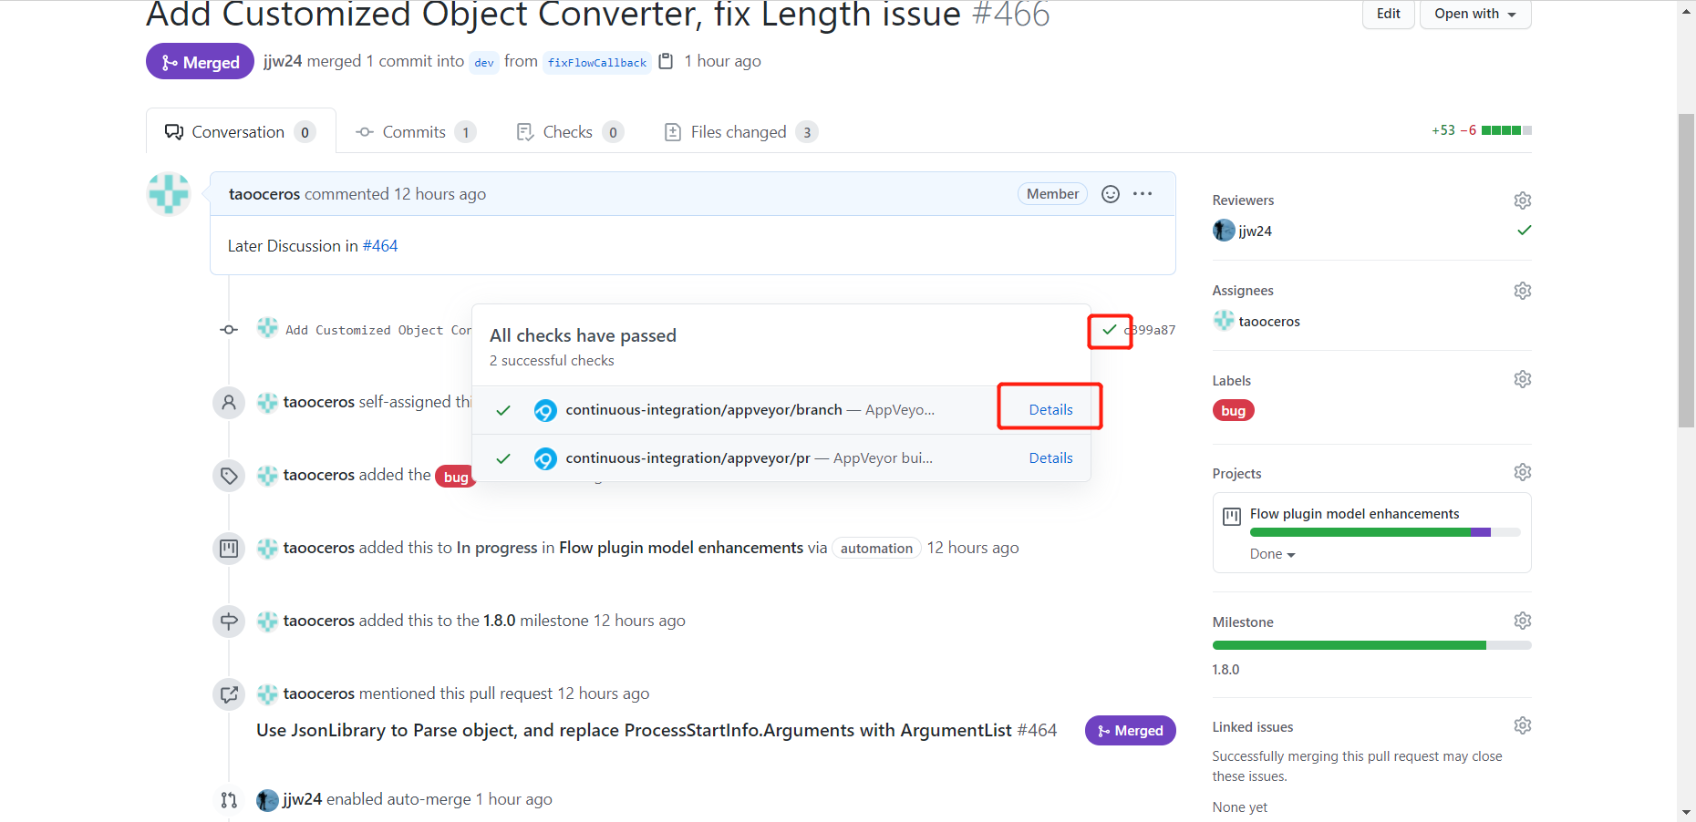
Task: Click jjw24 approved review checkmark
Action: (1524, 231)
